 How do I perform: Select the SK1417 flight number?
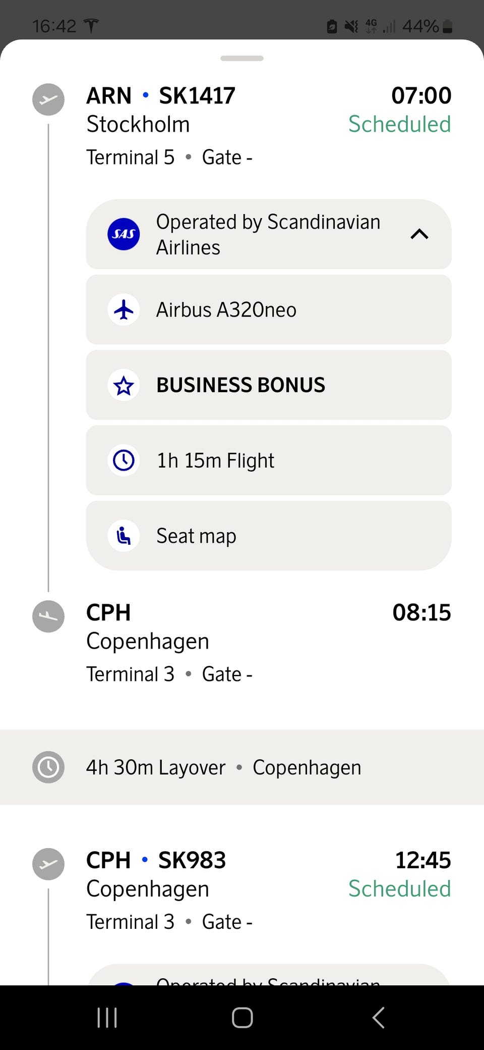point(197,96)
